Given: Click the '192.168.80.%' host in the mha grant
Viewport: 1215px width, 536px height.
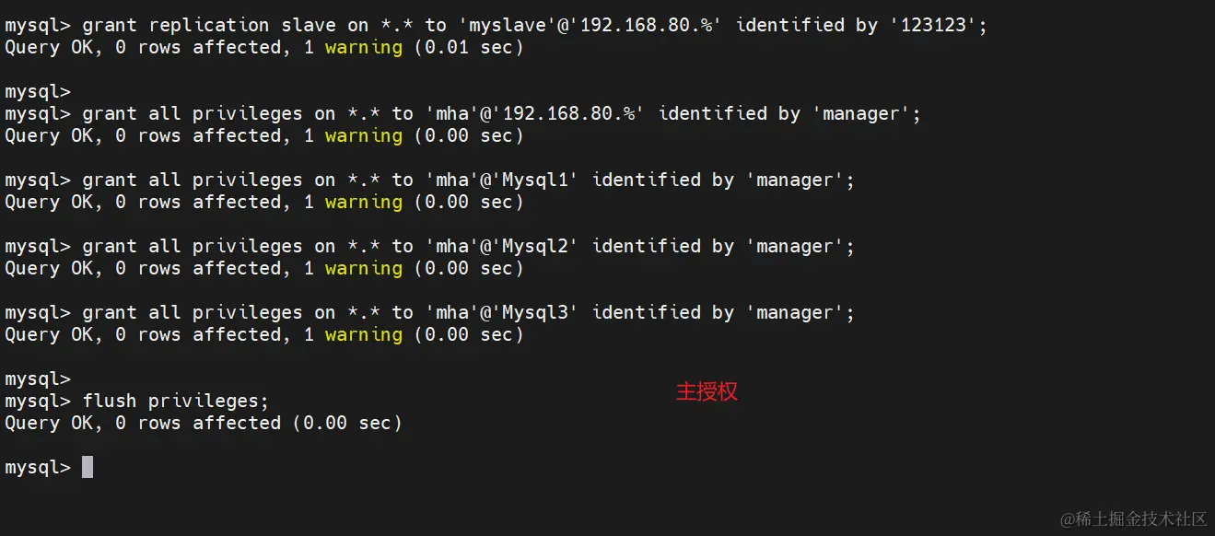Looking at the screenshot, I should pos(568,113).
